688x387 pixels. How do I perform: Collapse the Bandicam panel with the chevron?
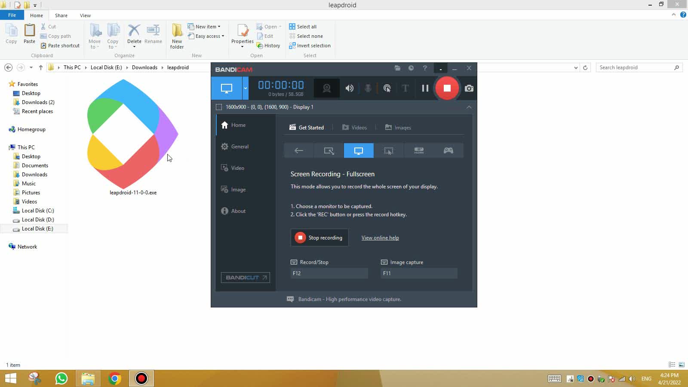coord(469,107)
